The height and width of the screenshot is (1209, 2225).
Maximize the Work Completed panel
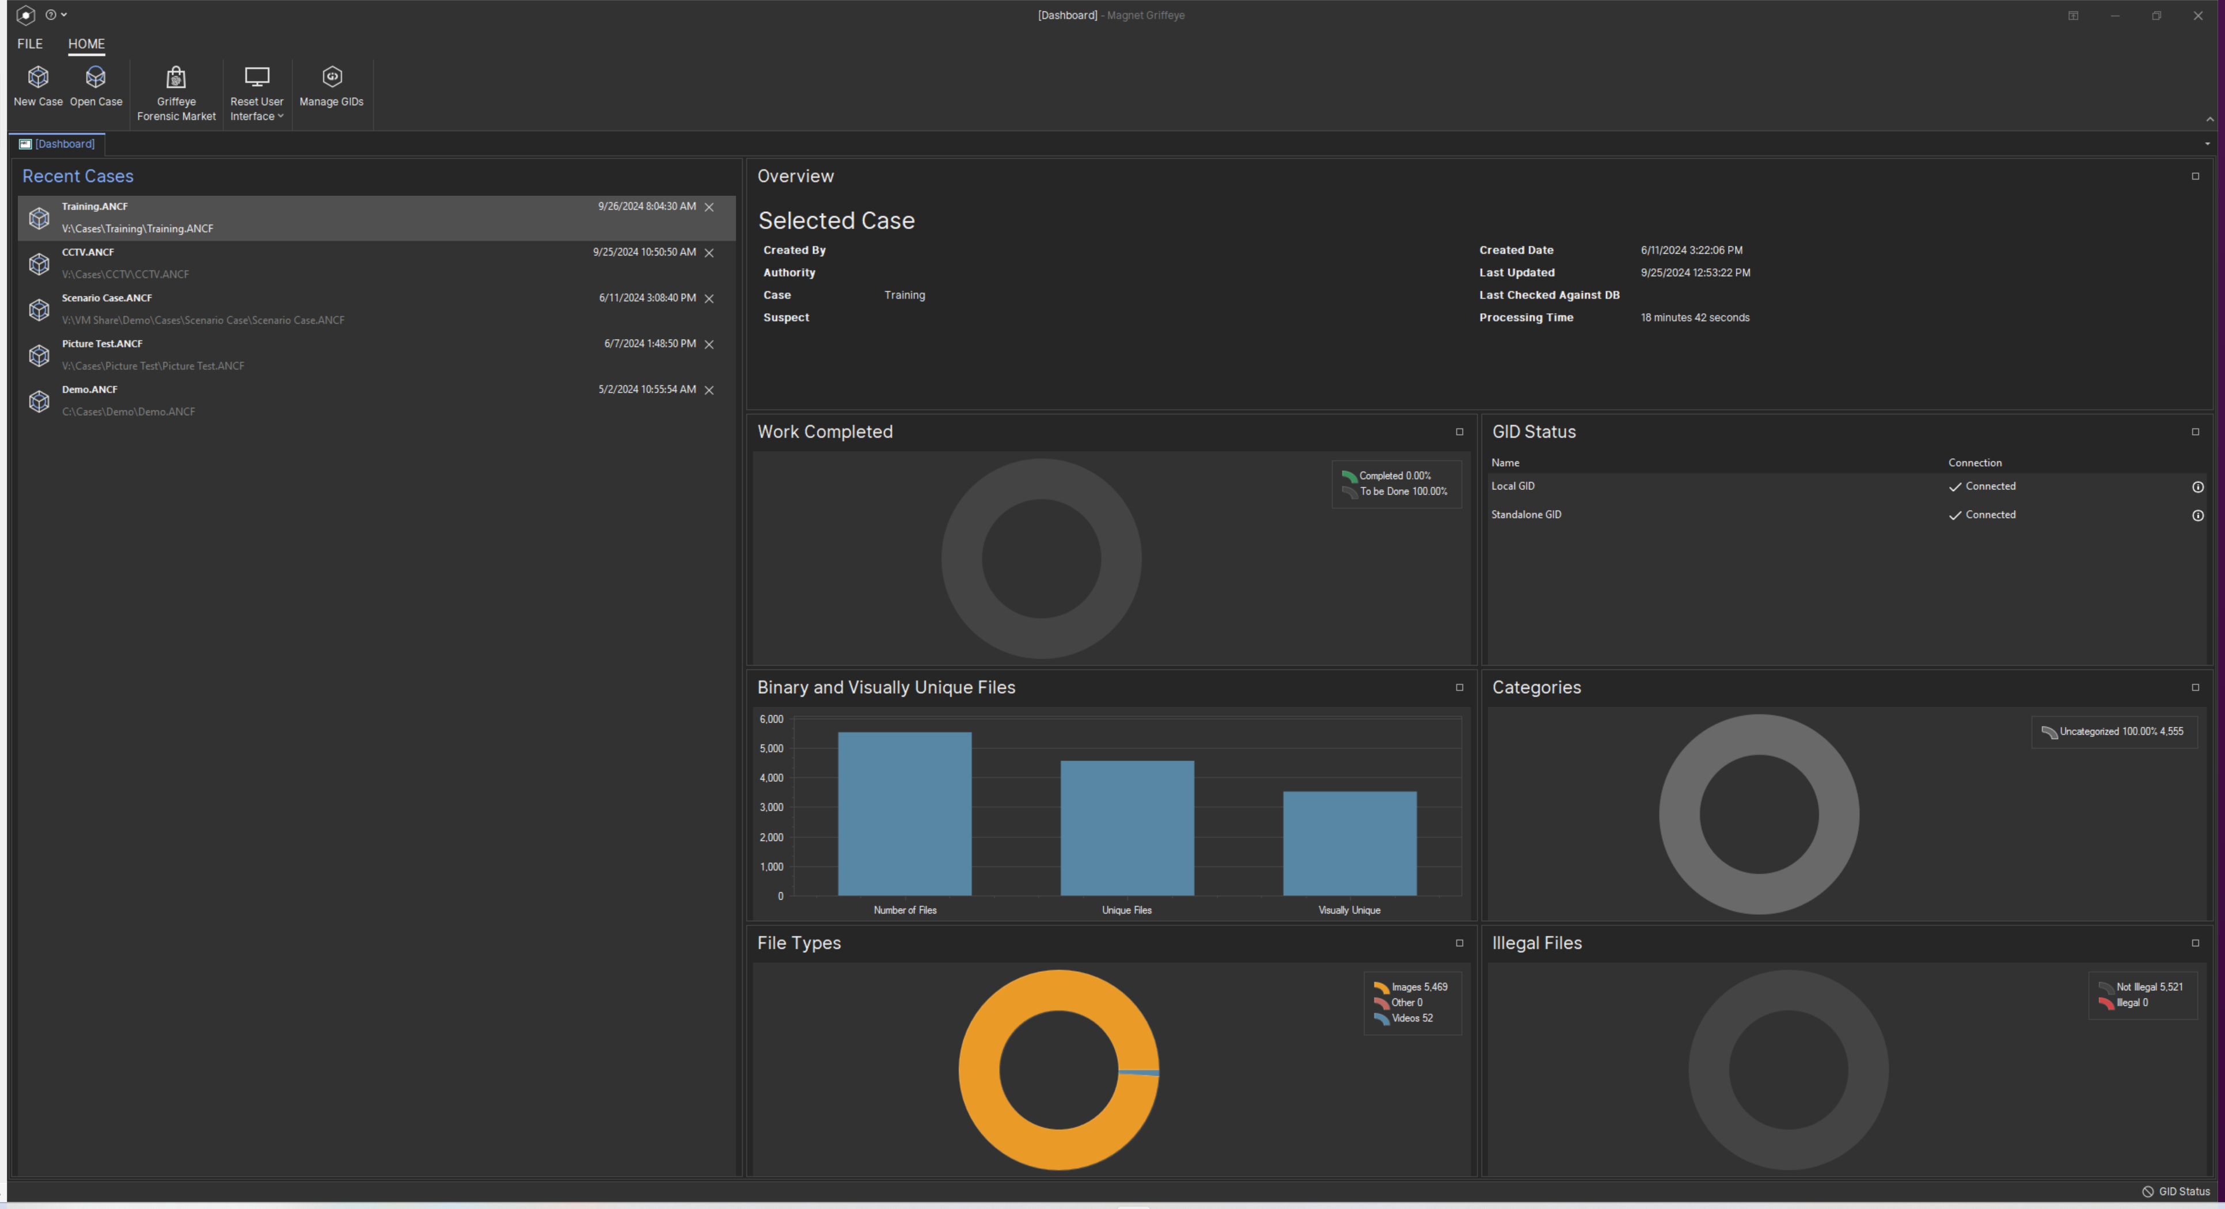1460,432
